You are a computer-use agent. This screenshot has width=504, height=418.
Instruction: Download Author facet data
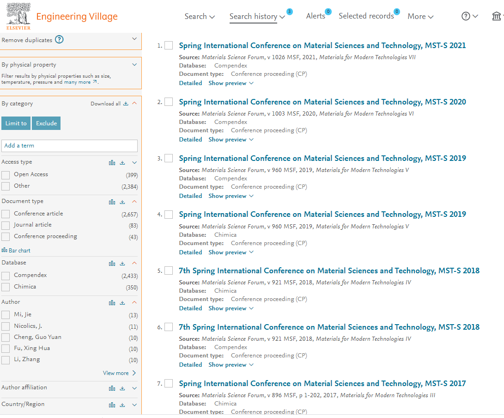coord(122,303)
